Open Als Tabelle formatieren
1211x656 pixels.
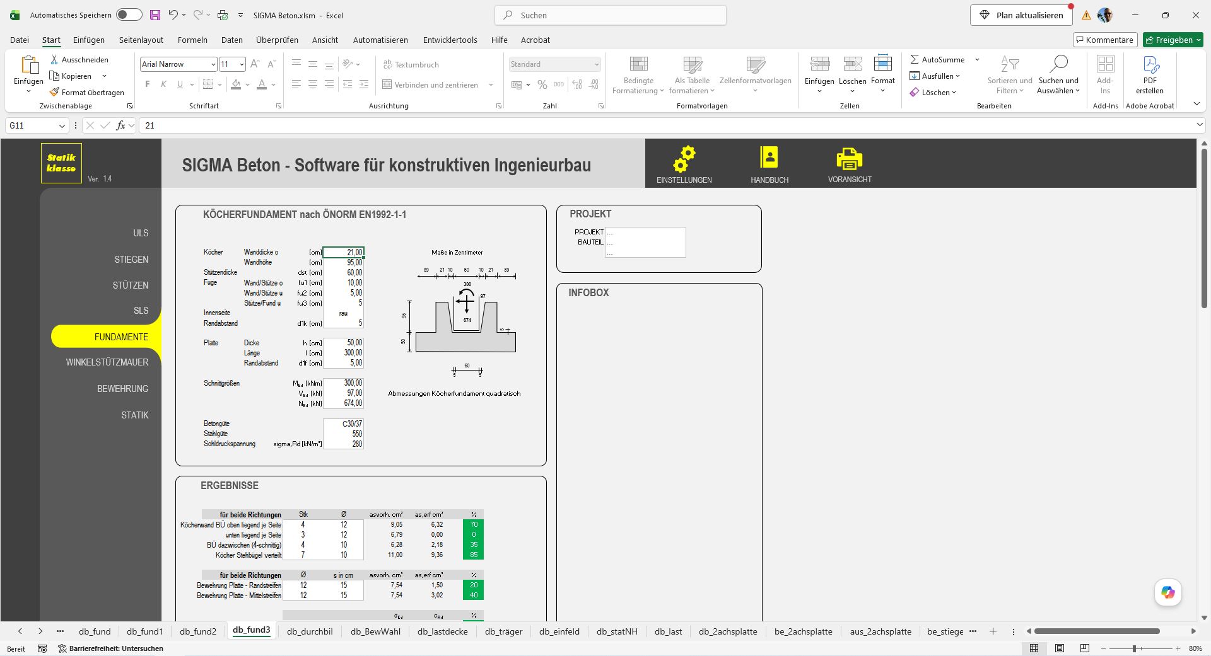click(692, 74)
